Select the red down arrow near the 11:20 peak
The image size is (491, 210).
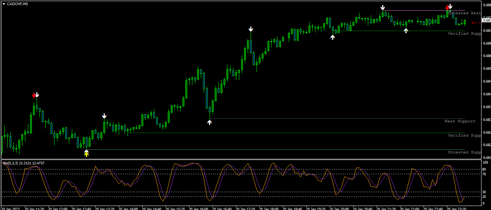point(34,95)
